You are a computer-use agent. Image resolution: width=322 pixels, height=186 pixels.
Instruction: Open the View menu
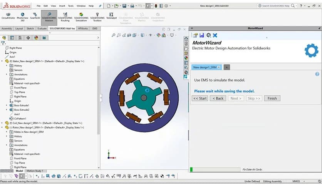coord(54,6)
